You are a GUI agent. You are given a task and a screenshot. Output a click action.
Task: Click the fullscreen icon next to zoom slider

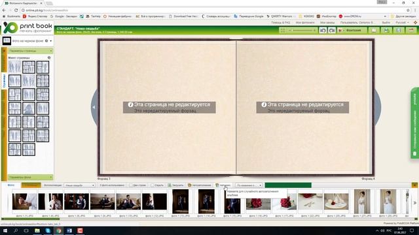pos(283,31)
